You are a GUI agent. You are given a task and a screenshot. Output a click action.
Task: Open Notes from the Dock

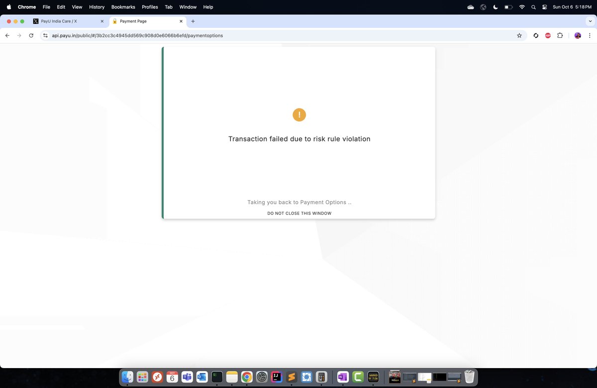tap(232, 377)
